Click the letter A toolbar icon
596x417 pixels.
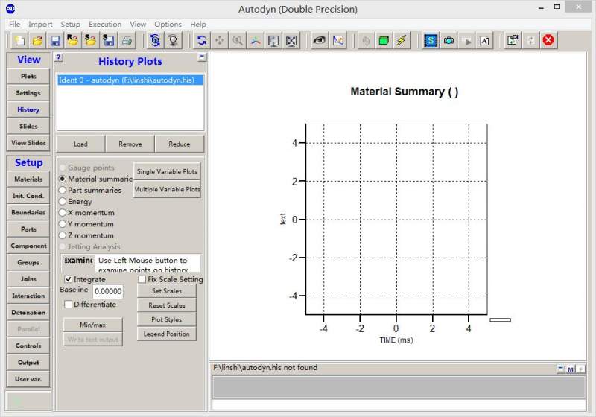tap(484, 41)
